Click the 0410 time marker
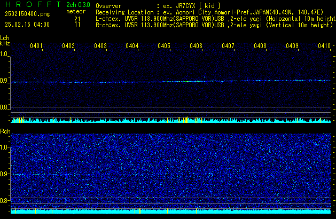 (324, 46)
